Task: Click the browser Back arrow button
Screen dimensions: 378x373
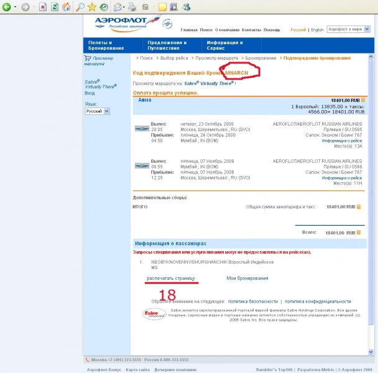Action: pyautogui.click(x=8, y=7)
